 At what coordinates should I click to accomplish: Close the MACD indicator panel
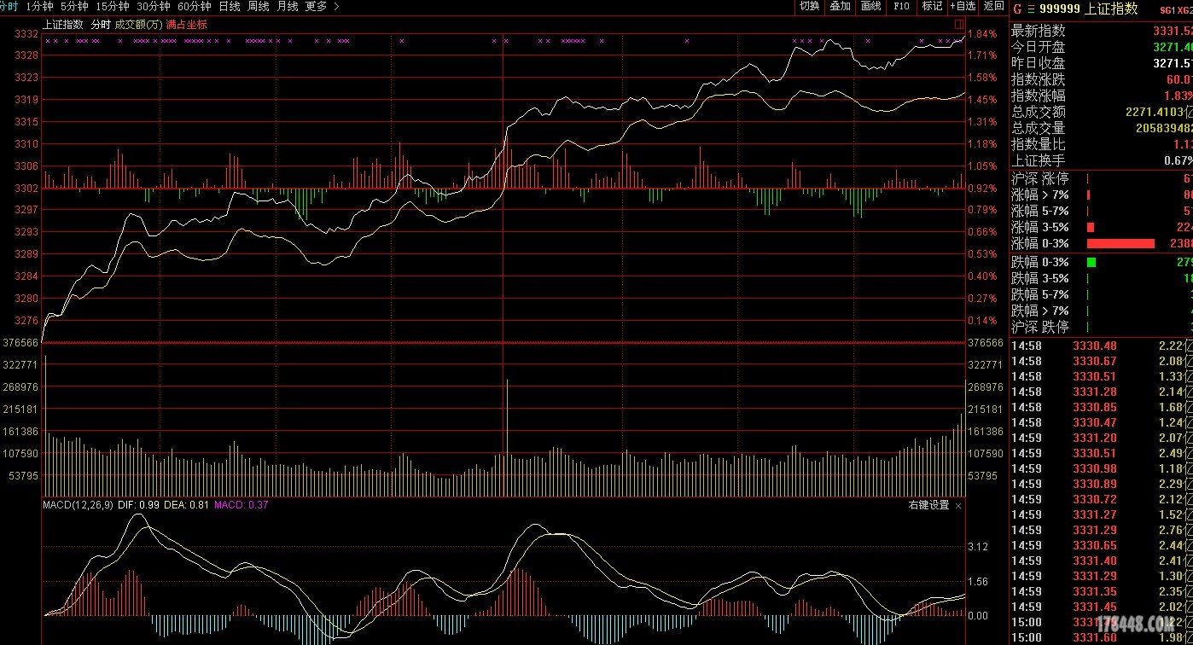(958, 505)
